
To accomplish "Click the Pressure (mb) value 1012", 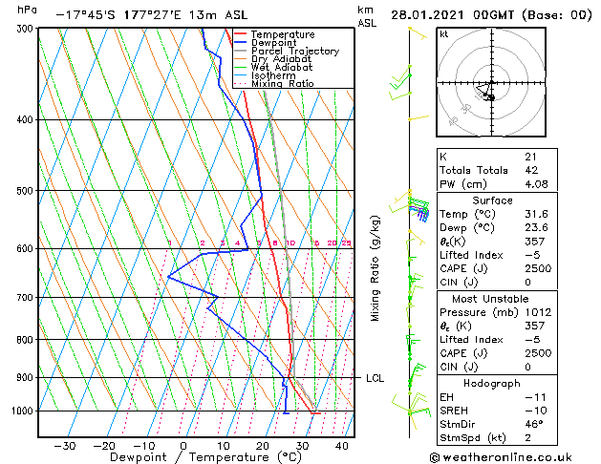I will tap(538, 312).
